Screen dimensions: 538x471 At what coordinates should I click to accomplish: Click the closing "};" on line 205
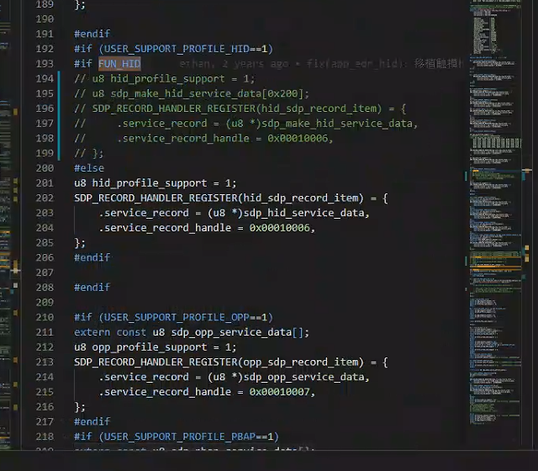(80, 243)
